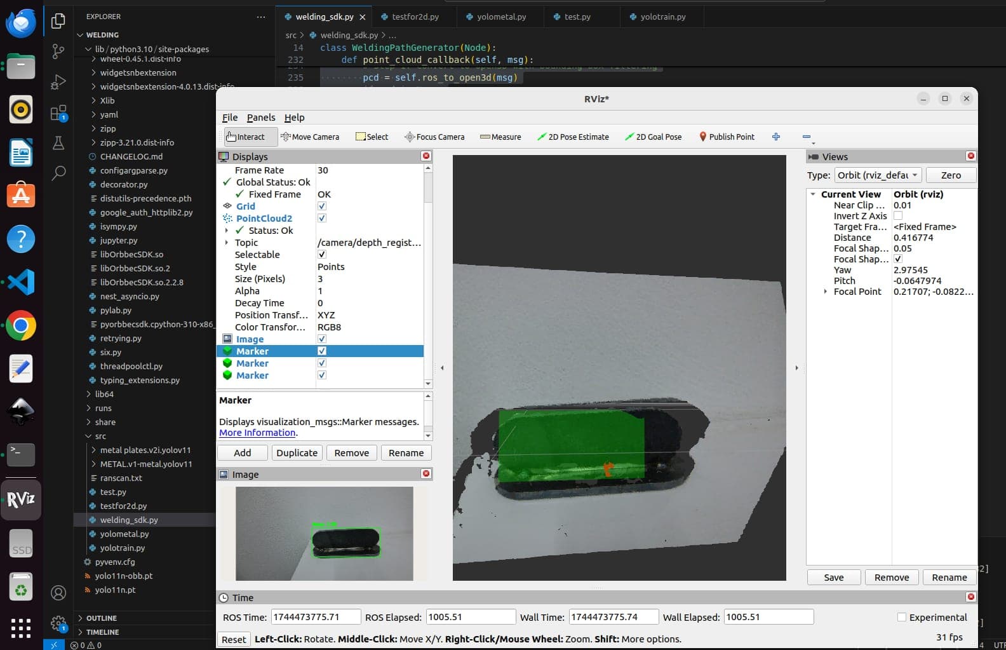Enable the Experimental checkbox

901,617
